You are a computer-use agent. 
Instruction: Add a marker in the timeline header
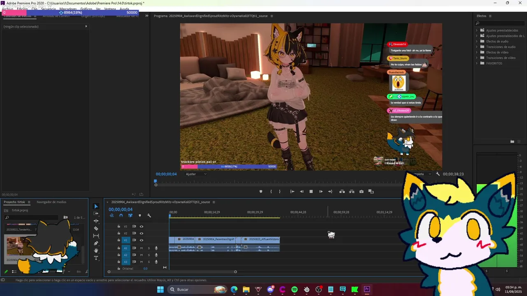coord(140,215)
